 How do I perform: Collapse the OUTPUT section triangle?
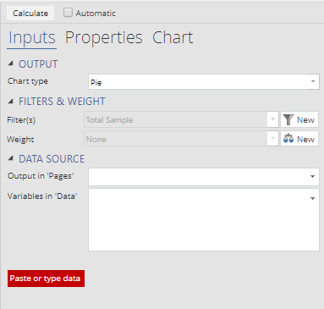pyautogui.click(x=11, y=63)
